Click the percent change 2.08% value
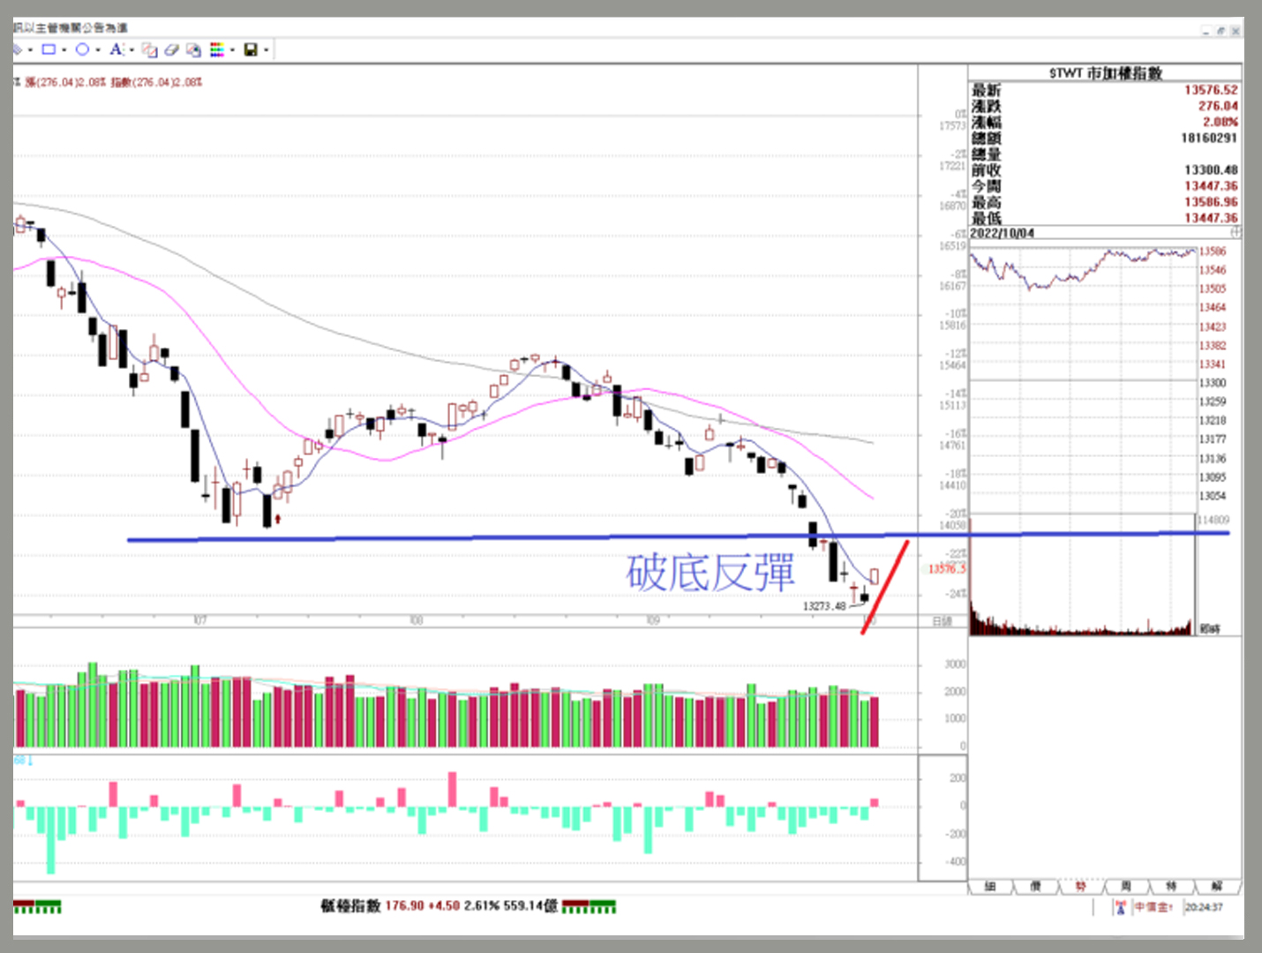 tap(1221, 122)
